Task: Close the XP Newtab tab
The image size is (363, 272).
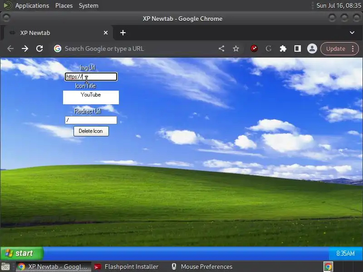Action: coord(106,33)
